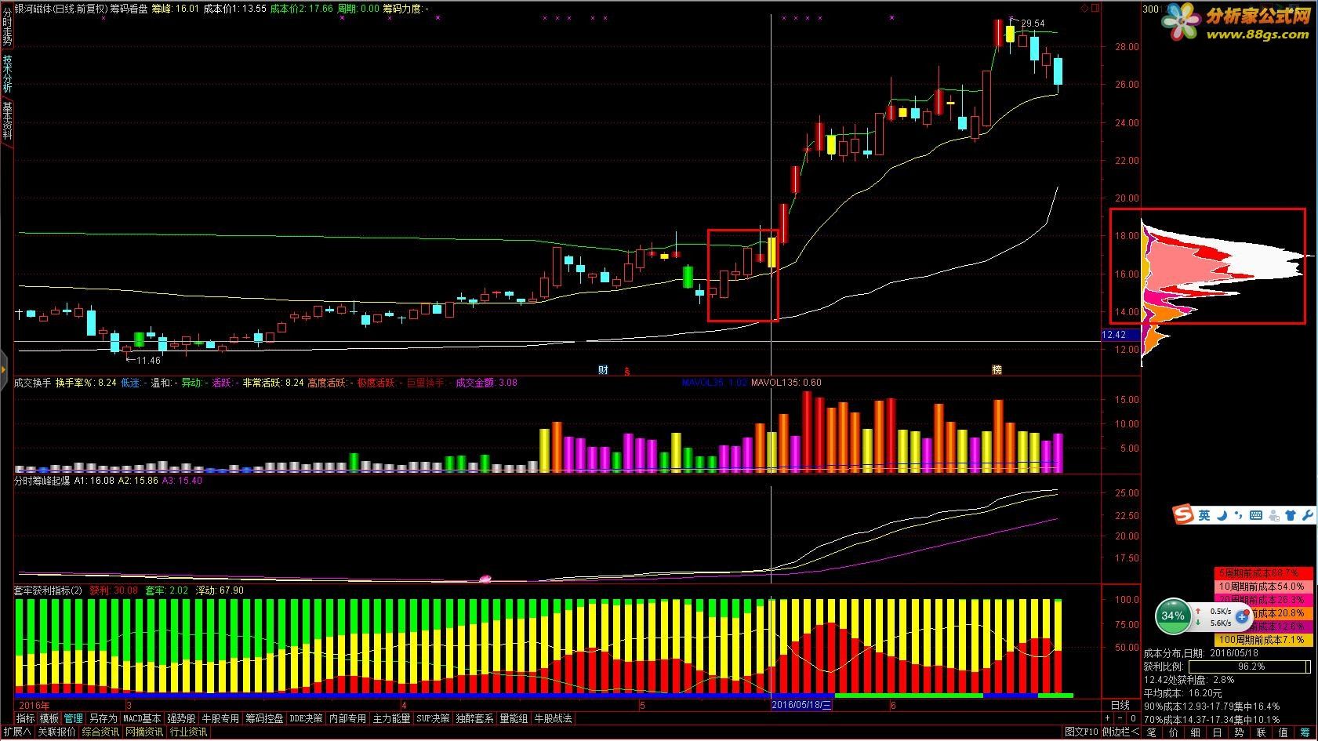
Task: Select the 量能组 template
Action: 514,718
